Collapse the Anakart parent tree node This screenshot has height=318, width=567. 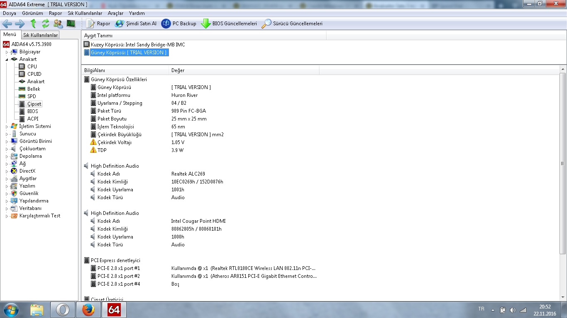[7, 60]
